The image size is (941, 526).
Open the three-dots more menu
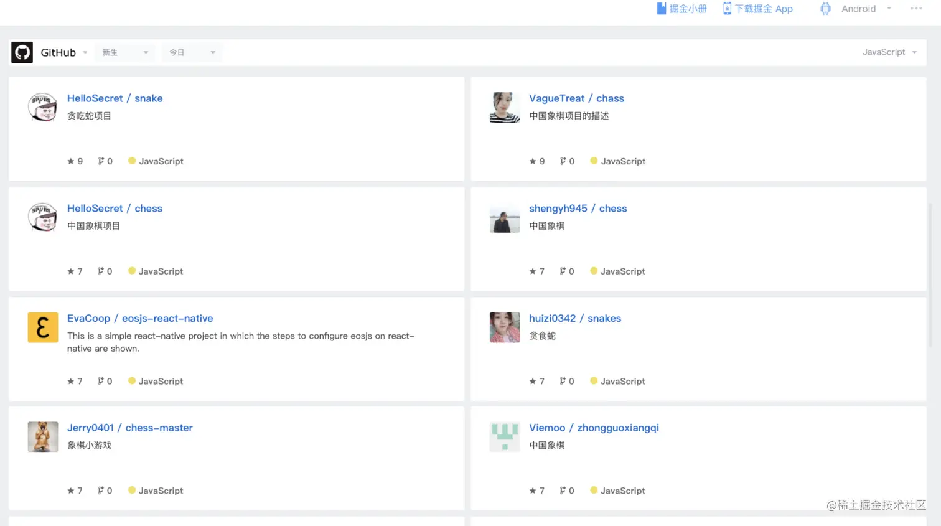tap(916, 9)
